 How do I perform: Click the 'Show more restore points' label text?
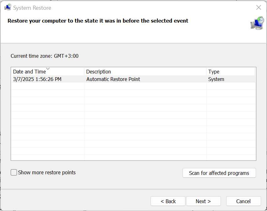click(47, 172)
